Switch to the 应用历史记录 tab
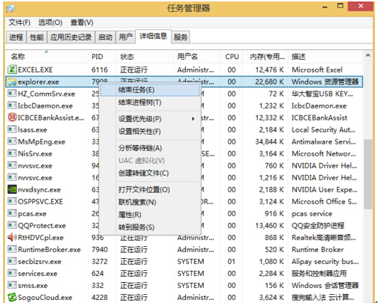 [71, 37]
